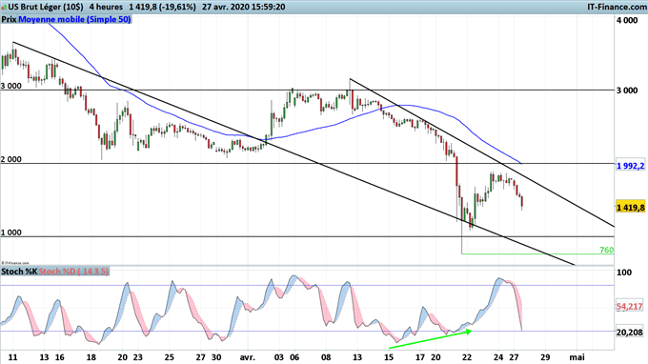This screenshot has width=648, height=364.
Task: Click the blue 1 992,2 moving average tag
Action: point(630,166)
